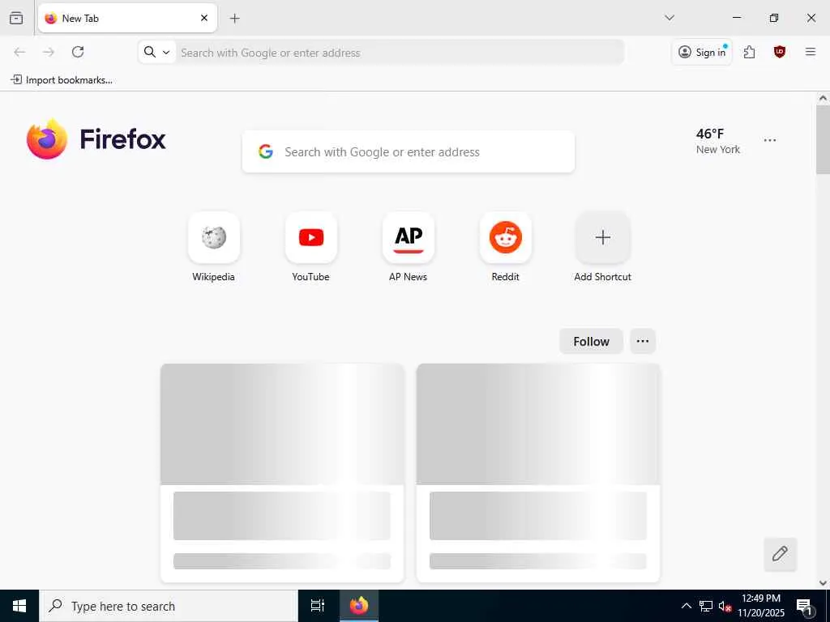Open the uBlock Origin shield icon
This screenshot has height=622, width=830.
tap(779, 52)
